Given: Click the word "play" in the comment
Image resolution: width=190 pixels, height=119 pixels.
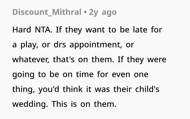Looking at the screenshot, I should coord(28,45).
